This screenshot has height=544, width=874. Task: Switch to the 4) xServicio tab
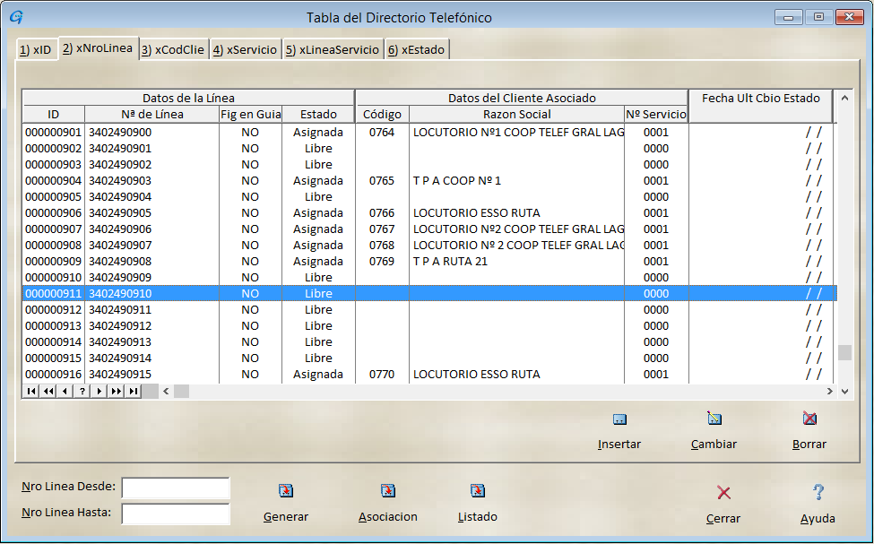tap(245, 49)
